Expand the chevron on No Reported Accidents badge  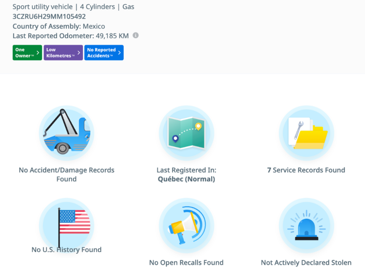coord(119,53)
